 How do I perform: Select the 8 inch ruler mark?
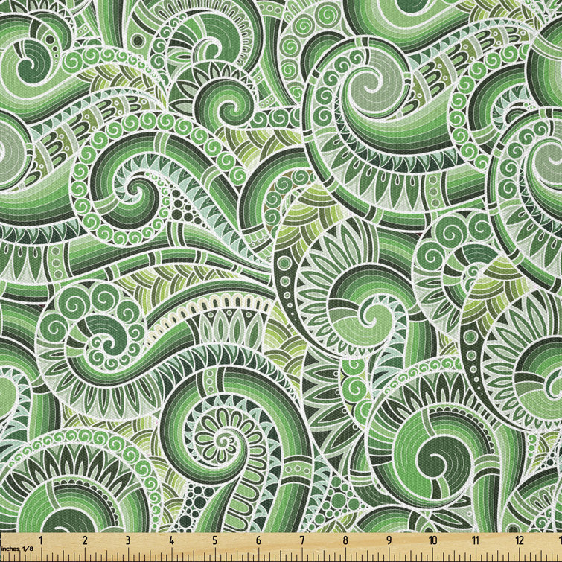point(345,541)
